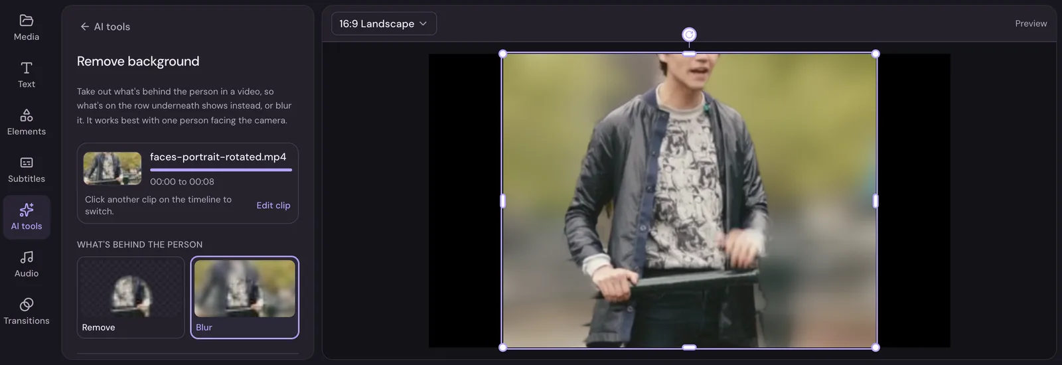Viewport: 1062px width, 365px height.
Task: Click the bottom-right corner resize handle
Action: click(875, 347)
